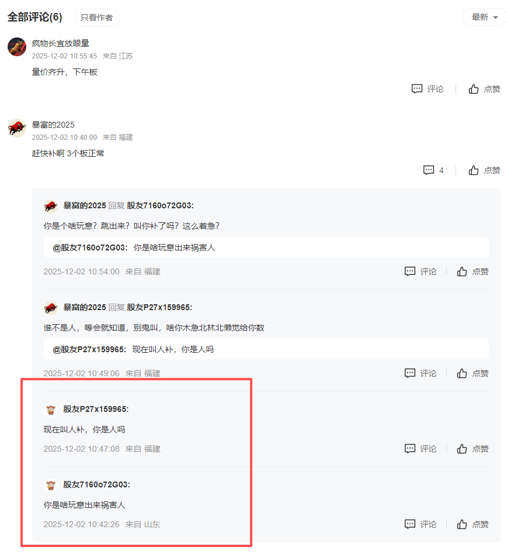Open the profile of 股友7160o72G03

click(96, 484)
